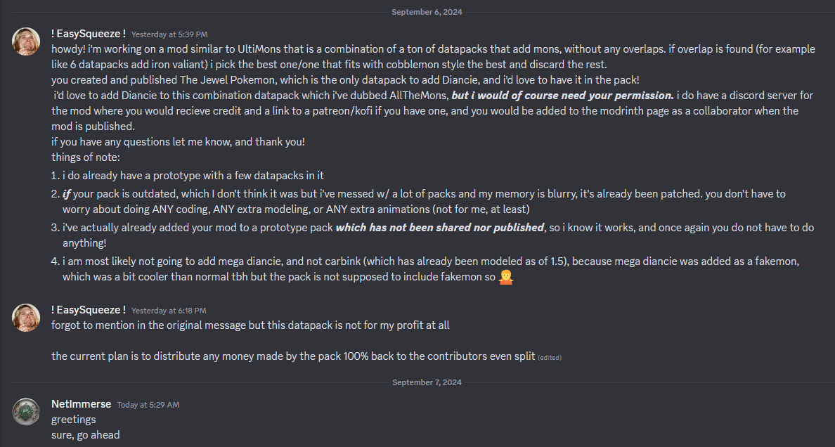Screen dimensions: 835x447
Task: Click the "Yesterday at 5:39 PM" timestamp
Action: point(169,34)
